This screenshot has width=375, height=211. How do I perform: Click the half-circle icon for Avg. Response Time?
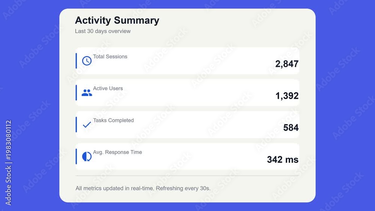pyautogui.click(x=87, y=157)
